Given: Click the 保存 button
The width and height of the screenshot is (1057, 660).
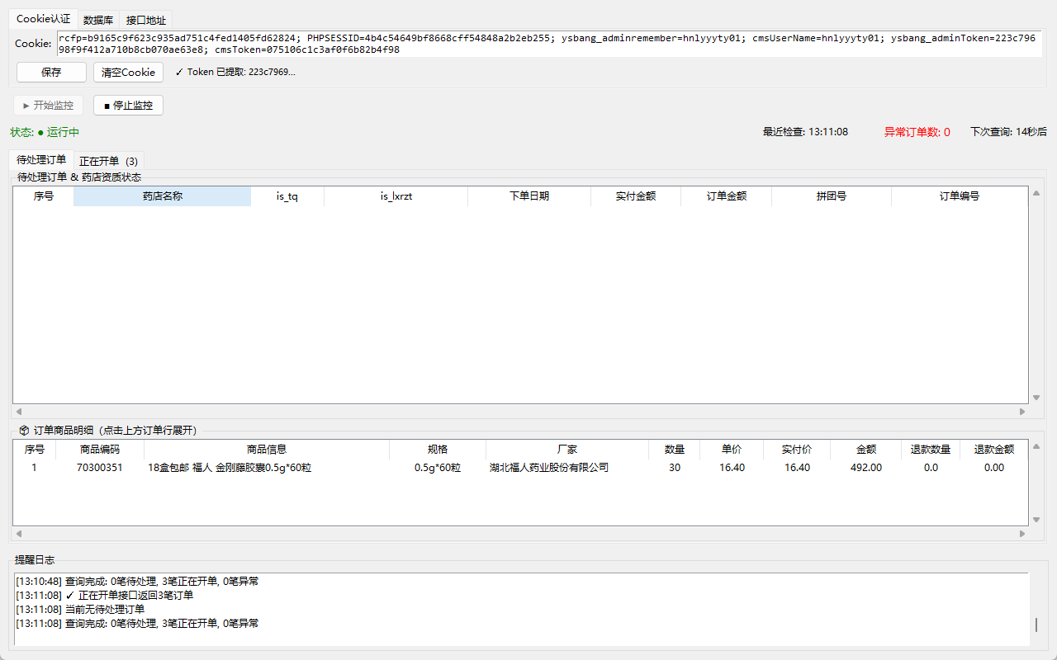Looking at the screenshot, I should (51, 73).
